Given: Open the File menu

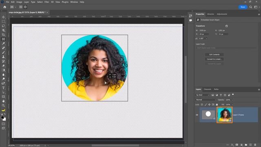Looking at the screenshot, I should tap(7, 2).
